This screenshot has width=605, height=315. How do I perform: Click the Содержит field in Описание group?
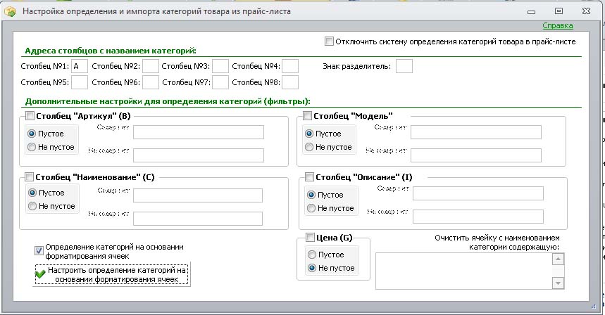click(478, 193)
